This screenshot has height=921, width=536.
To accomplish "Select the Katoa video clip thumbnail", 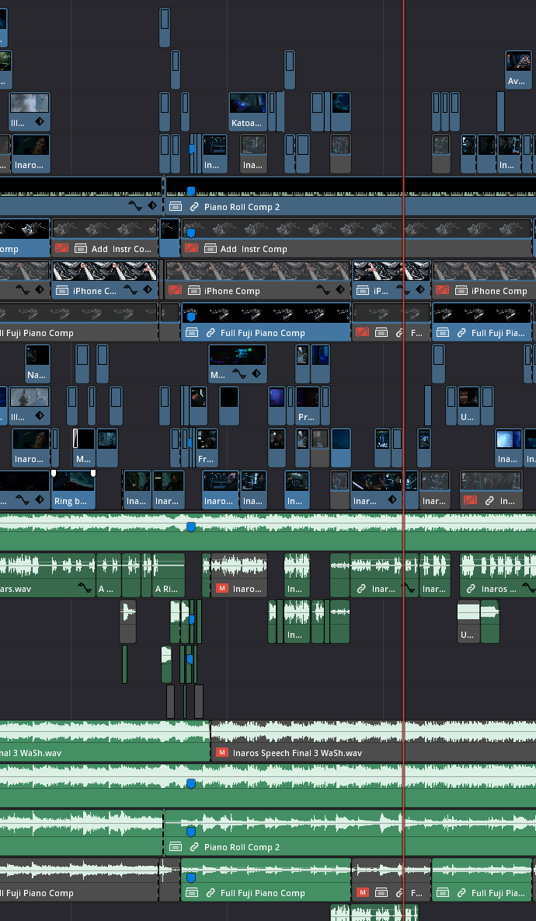I will click(x=248, y=103).
